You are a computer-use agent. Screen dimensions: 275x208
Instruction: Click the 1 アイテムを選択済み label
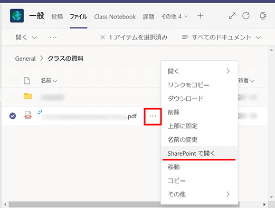[x=138, y=37]
